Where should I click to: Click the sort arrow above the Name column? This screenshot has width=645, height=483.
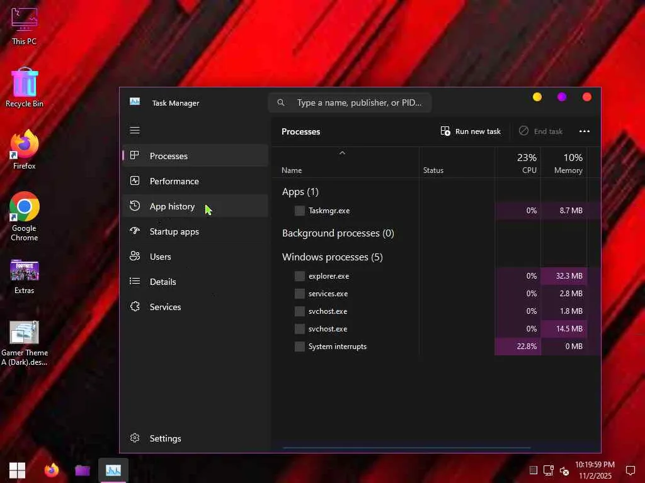pos(342,153)
